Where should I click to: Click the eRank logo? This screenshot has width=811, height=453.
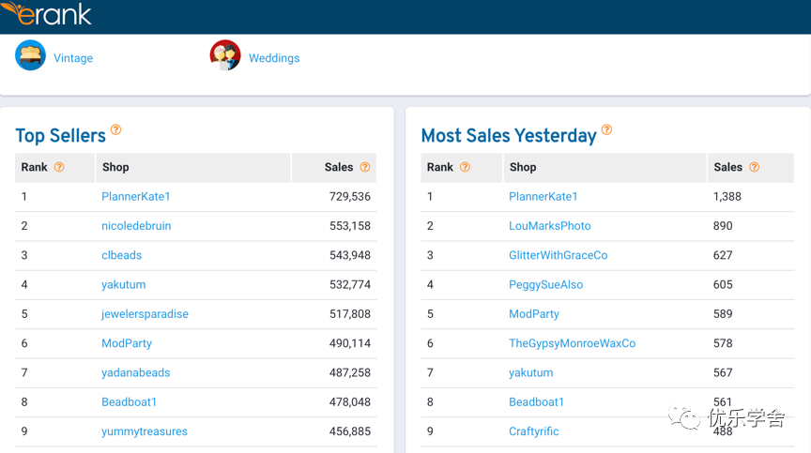pos(47,13)
